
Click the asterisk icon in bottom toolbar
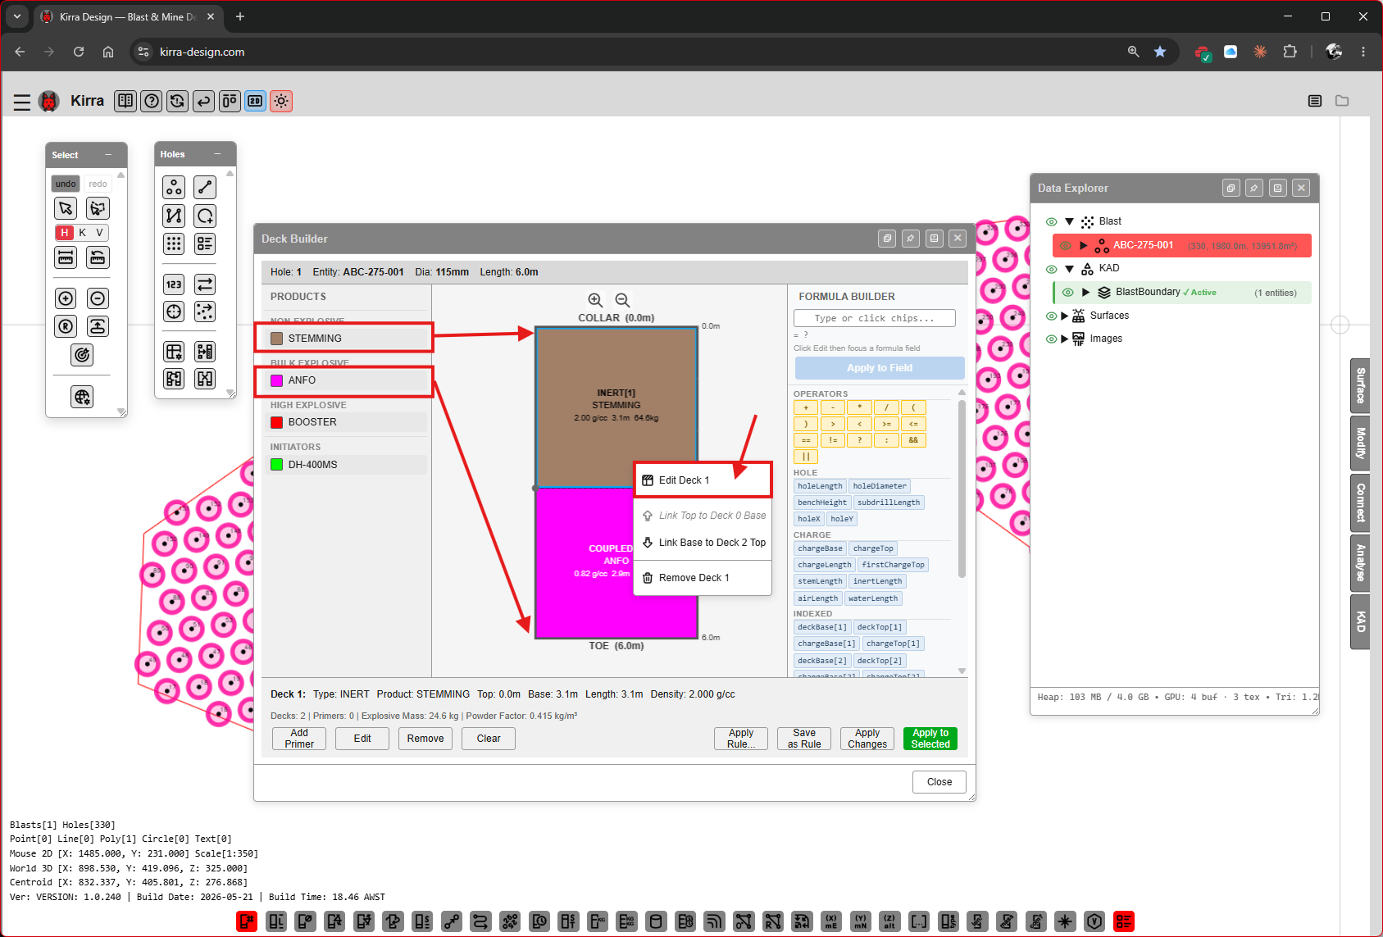1065,921
